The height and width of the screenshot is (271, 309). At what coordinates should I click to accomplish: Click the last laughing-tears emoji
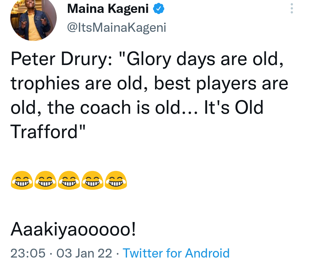pos(116,180)
